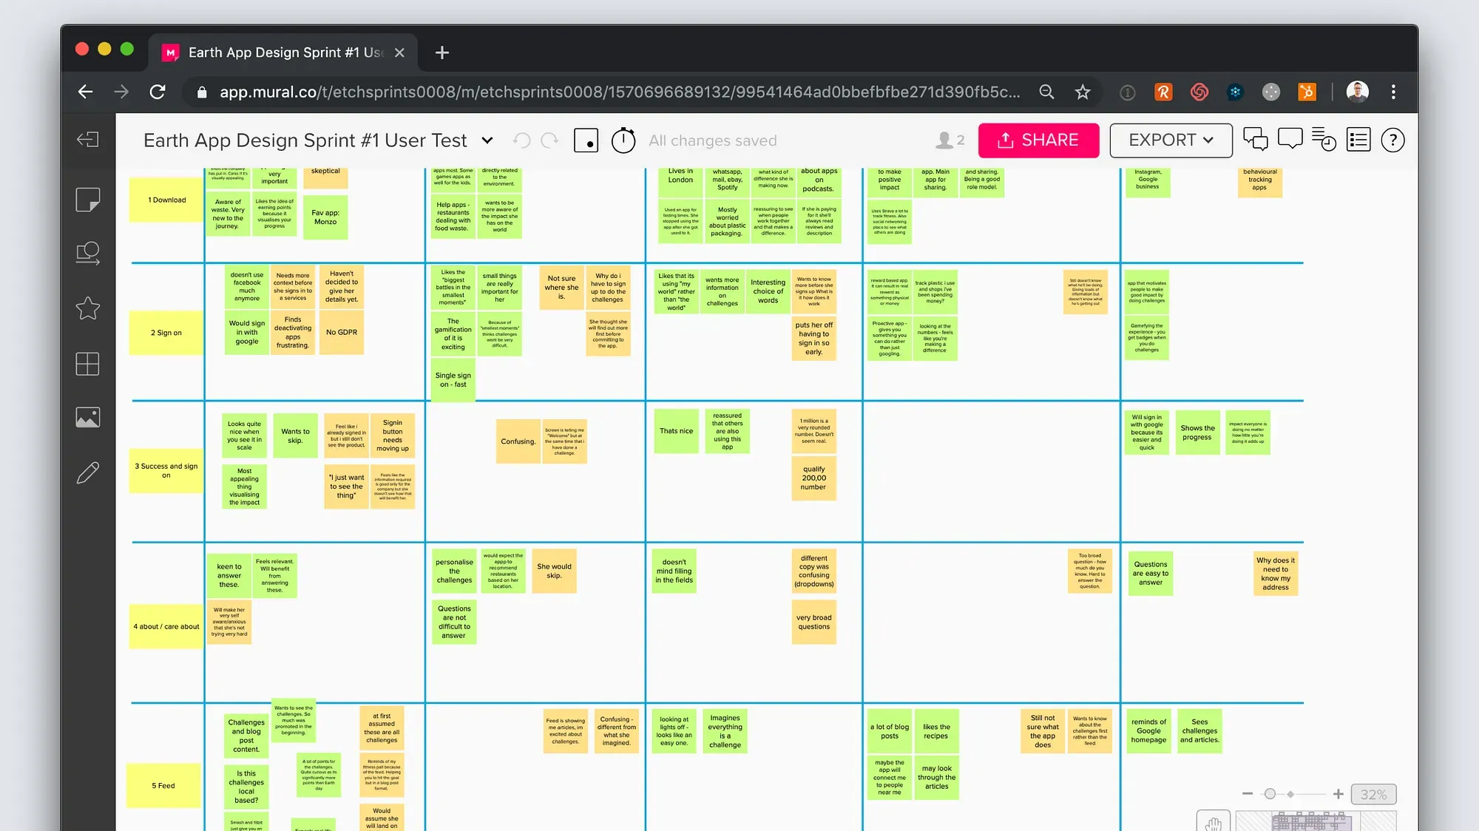Open a new browser tab
Screen dimensions: 1479x831
[442, 52]
